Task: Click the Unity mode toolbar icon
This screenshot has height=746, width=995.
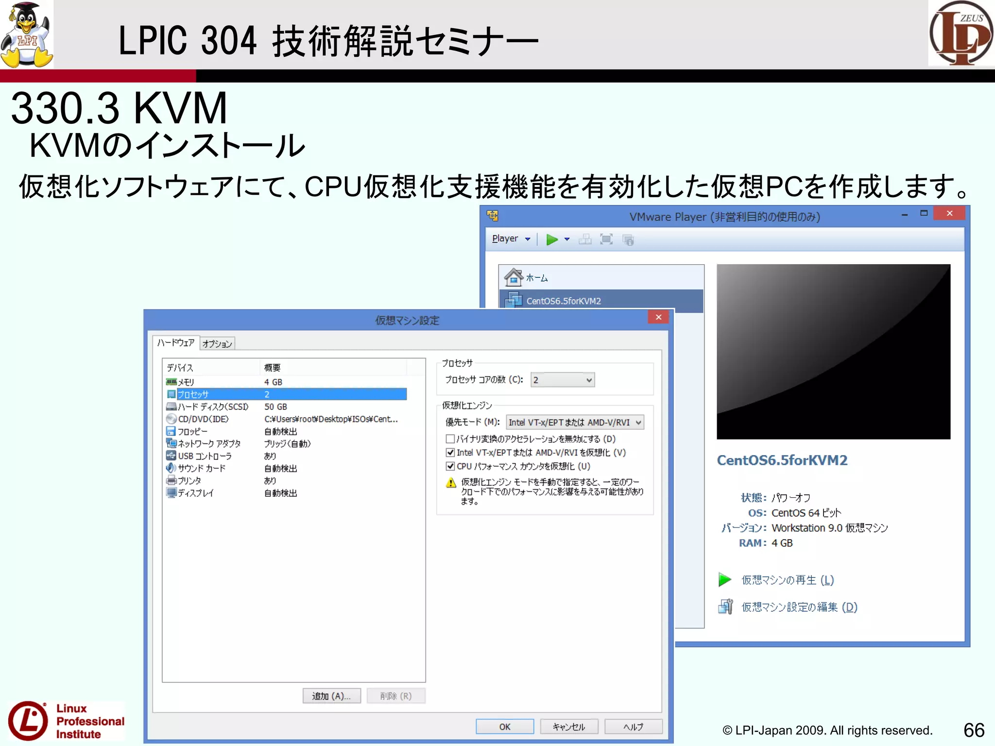Action: click(x=628, y=240)
